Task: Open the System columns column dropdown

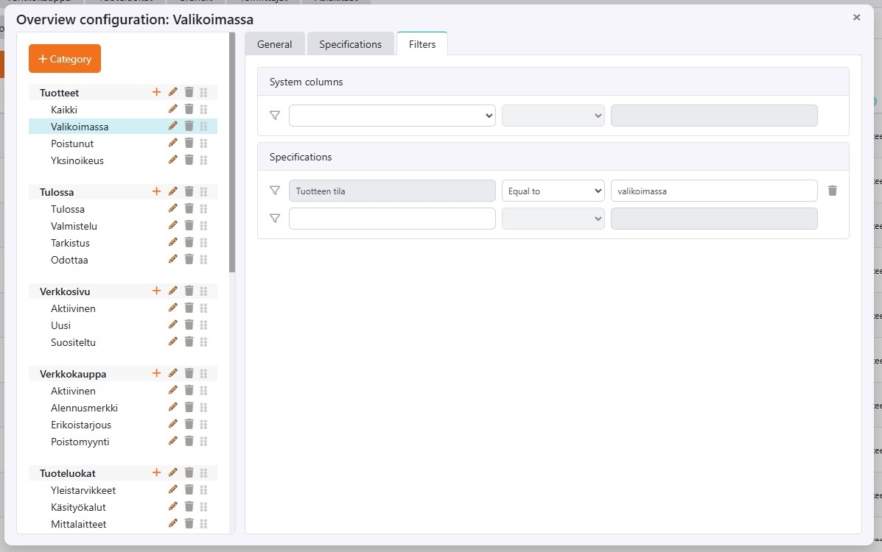Action: pyautogui.click(x=392, y=116)
